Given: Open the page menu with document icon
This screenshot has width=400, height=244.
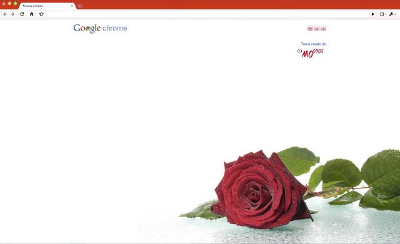Looking at the screenshot, I should pyautogui.click(x=383, y=14).
